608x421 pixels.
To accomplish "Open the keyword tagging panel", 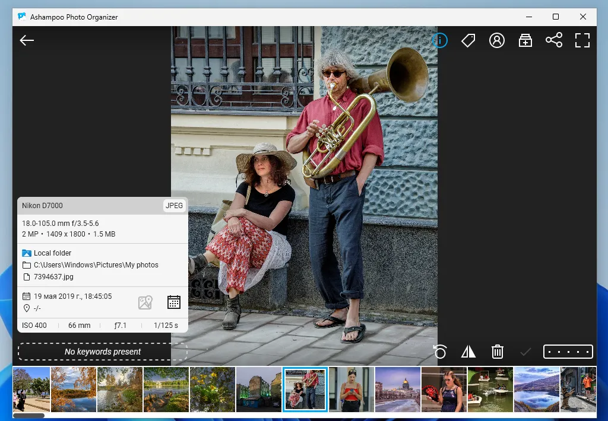I will click(x=468, y=40).
